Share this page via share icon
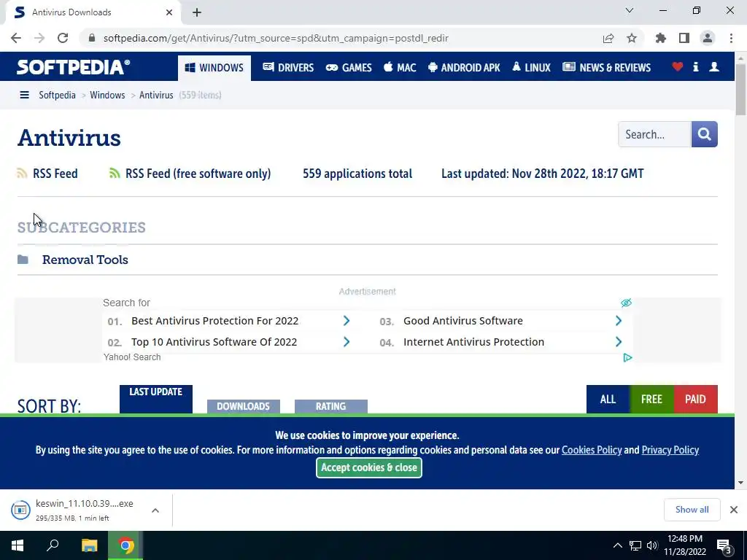This screenshot has width=747, height=560. coord(608,38)
